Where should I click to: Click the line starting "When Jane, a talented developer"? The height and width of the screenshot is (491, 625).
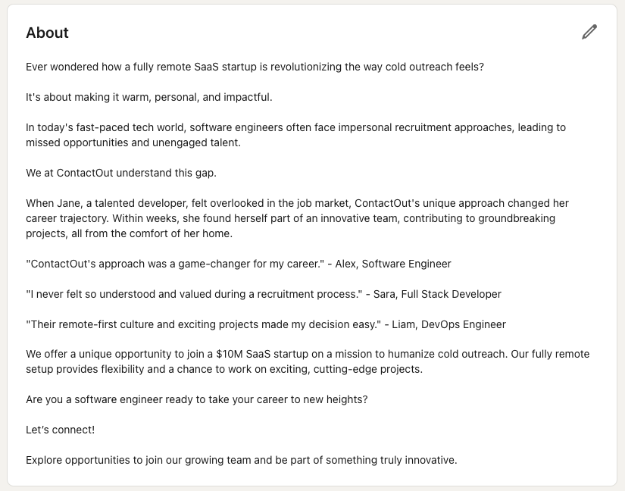click(x=297, y=203)
